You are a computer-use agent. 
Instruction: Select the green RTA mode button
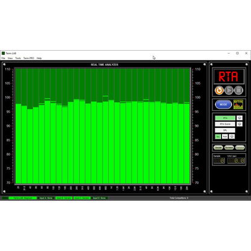[225, 118]
